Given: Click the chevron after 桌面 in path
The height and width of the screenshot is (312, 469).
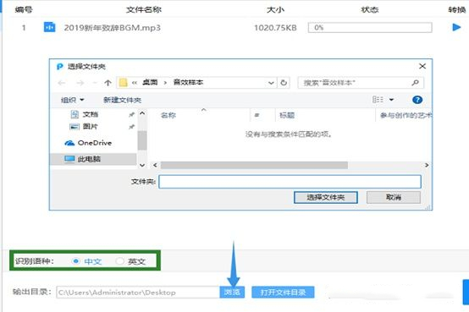Looking at the screenshot, I should [x=165, y=83].
